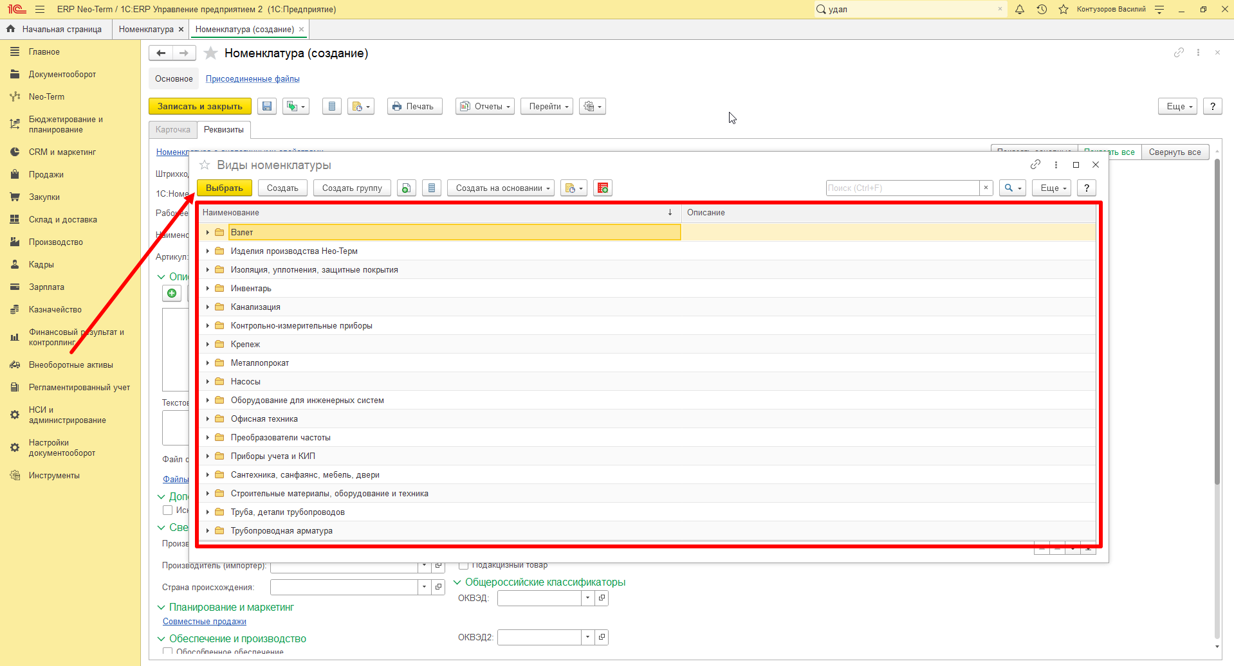Open the favorites star in the title bar

(1064, 10)
